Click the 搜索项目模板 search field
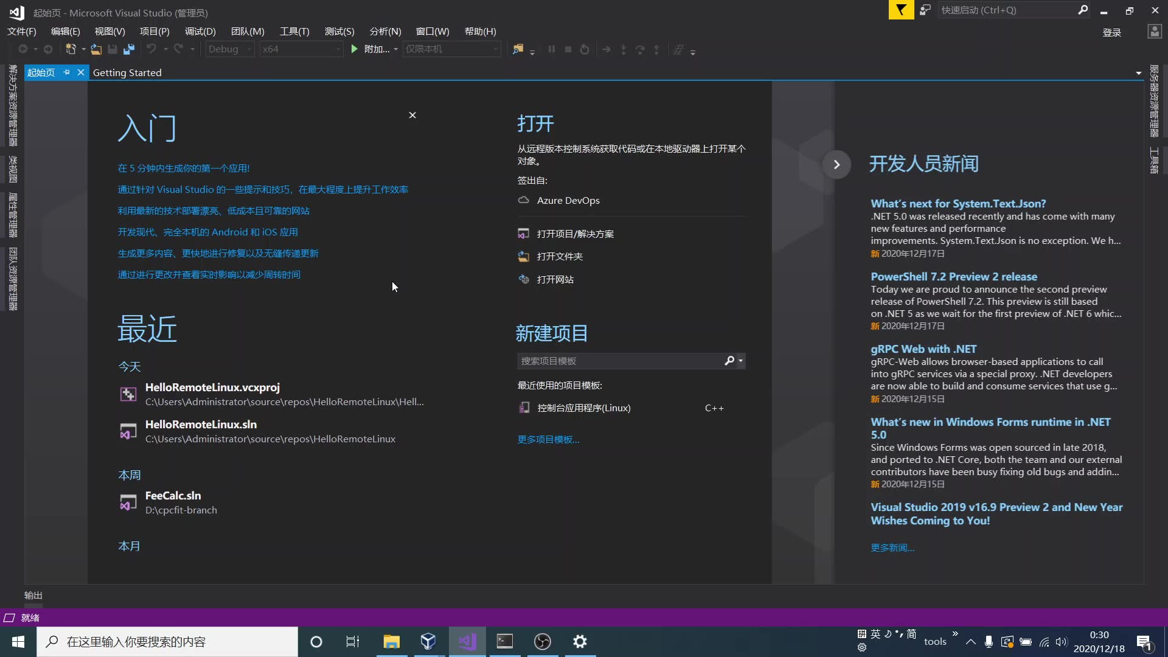1168x657 pixels. [619, 361]
